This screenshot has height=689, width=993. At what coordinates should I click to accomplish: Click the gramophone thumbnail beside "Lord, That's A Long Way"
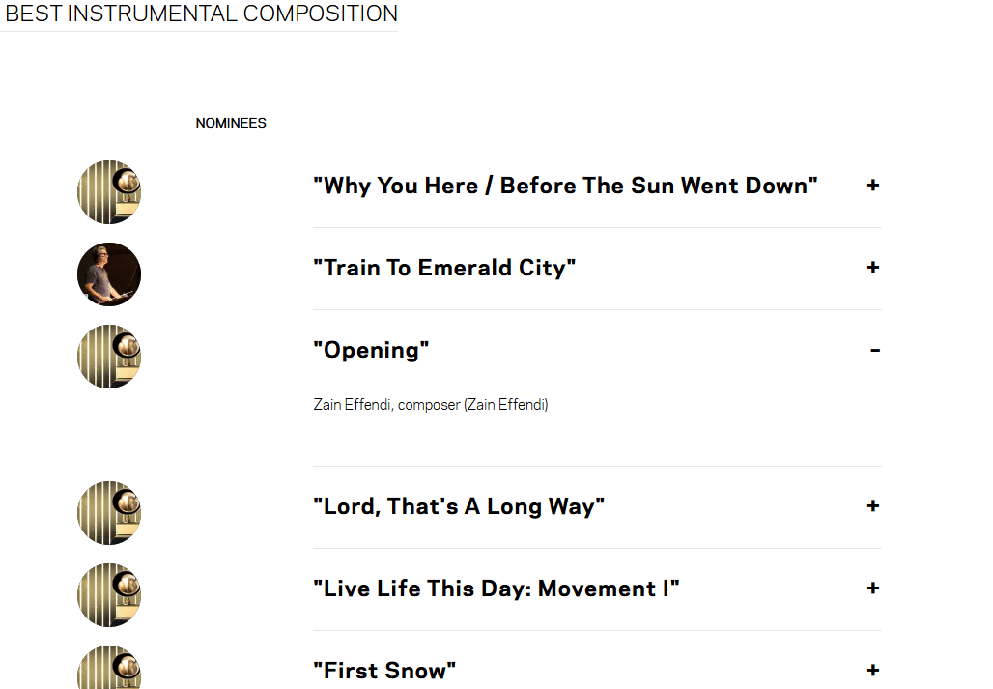point(109,513)
